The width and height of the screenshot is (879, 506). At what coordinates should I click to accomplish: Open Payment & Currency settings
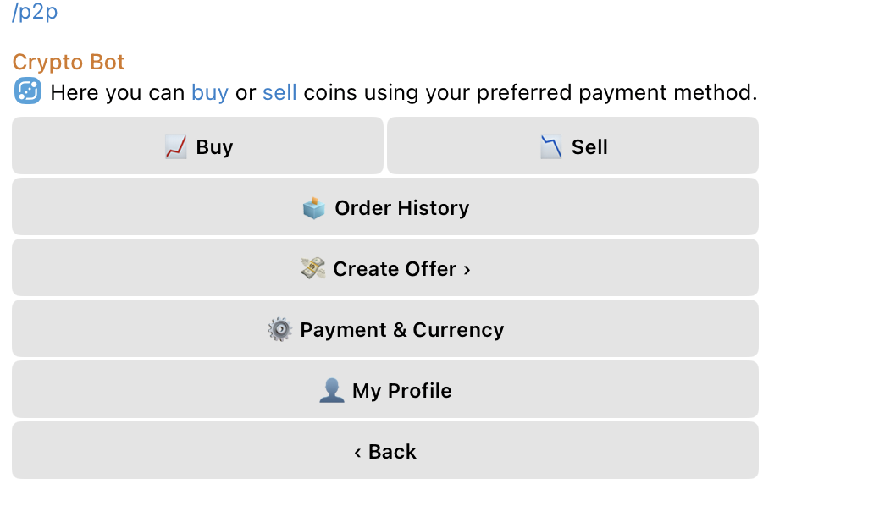coord(401,330)
